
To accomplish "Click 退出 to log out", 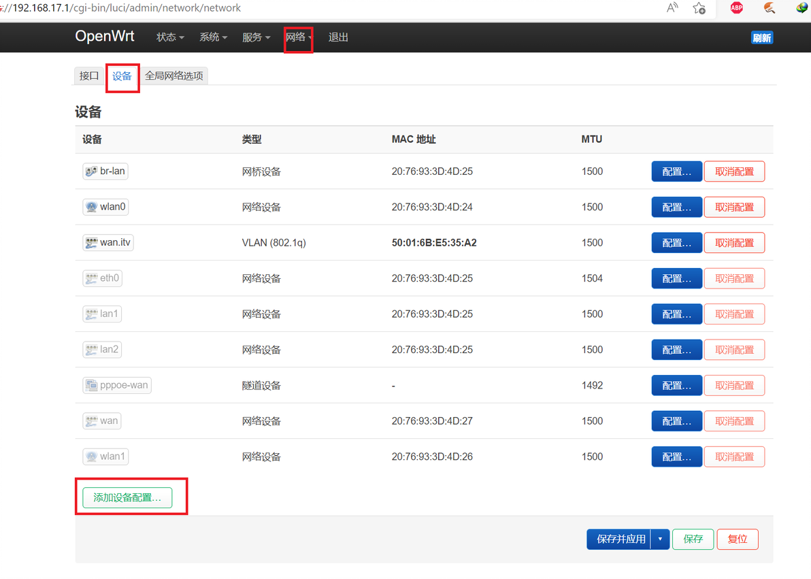I will click(x=338, y=37).
